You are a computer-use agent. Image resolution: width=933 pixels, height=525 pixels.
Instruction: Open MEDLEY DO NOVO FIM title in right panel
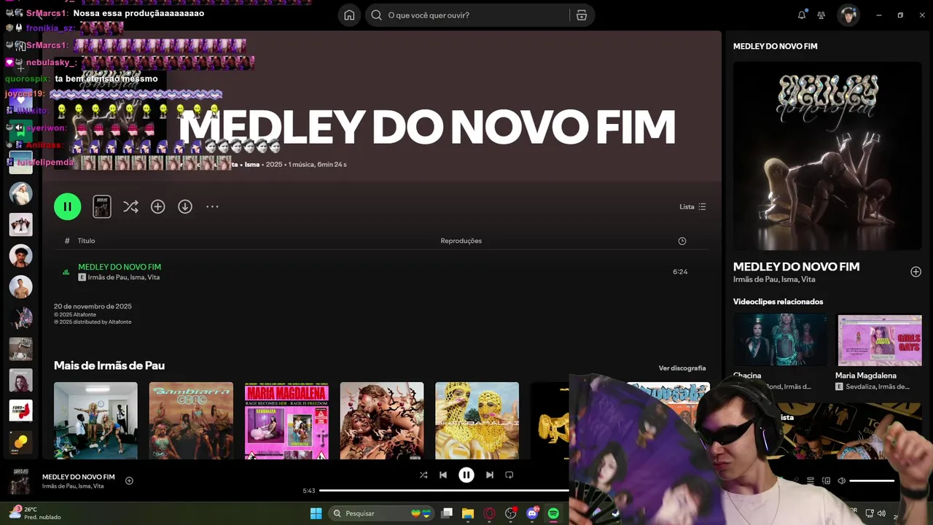[796, 267]
